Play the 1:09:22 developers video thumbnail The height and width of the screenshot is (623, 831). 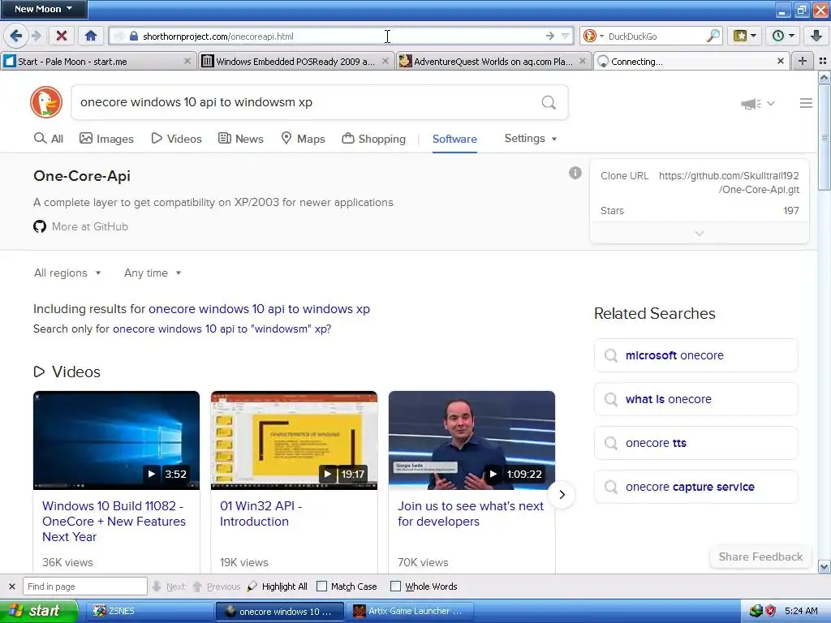coord(471,440)
